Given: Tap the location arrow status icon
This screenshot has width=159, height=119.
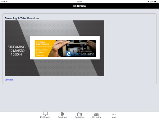Looking at the screenshot, I should 148,2.
